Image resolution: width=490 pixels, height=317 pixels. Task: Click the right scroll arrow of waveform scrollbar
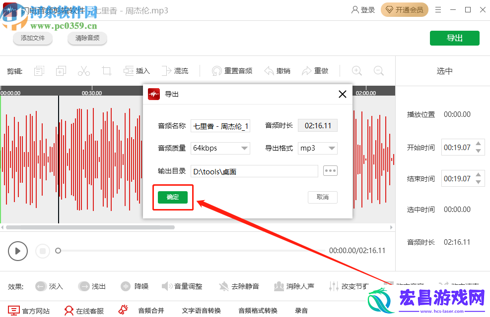391,227
